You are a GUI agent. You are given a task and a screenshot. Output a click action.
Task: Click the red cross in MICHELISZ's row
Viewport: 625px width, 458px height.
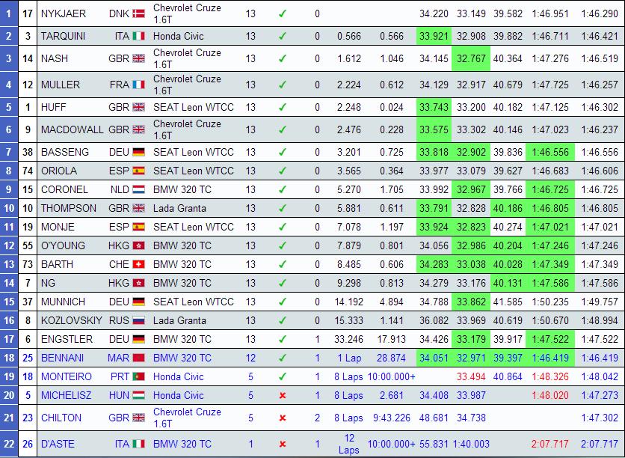tap(282, 395)
